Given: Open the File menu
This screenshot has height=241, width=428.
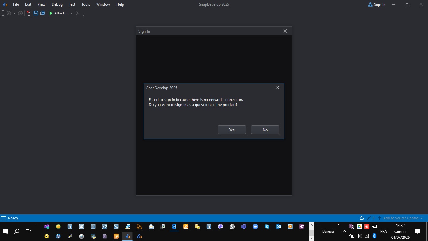Looking at the screenshot, I should (16, 4).
